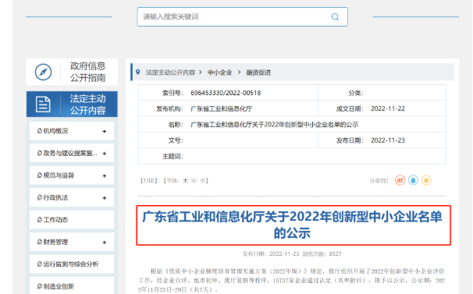Go to 融资促进 breadcrumb link
This screenshot has width=473, height=294.
pyautogui.click(x=258, y=73)
